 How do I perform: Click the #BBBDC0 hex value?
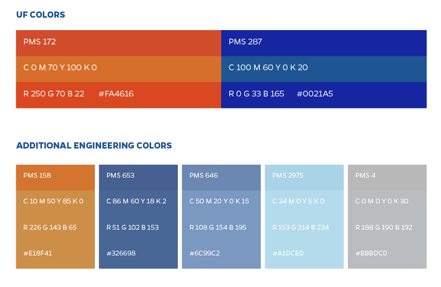tap(371, 254)
